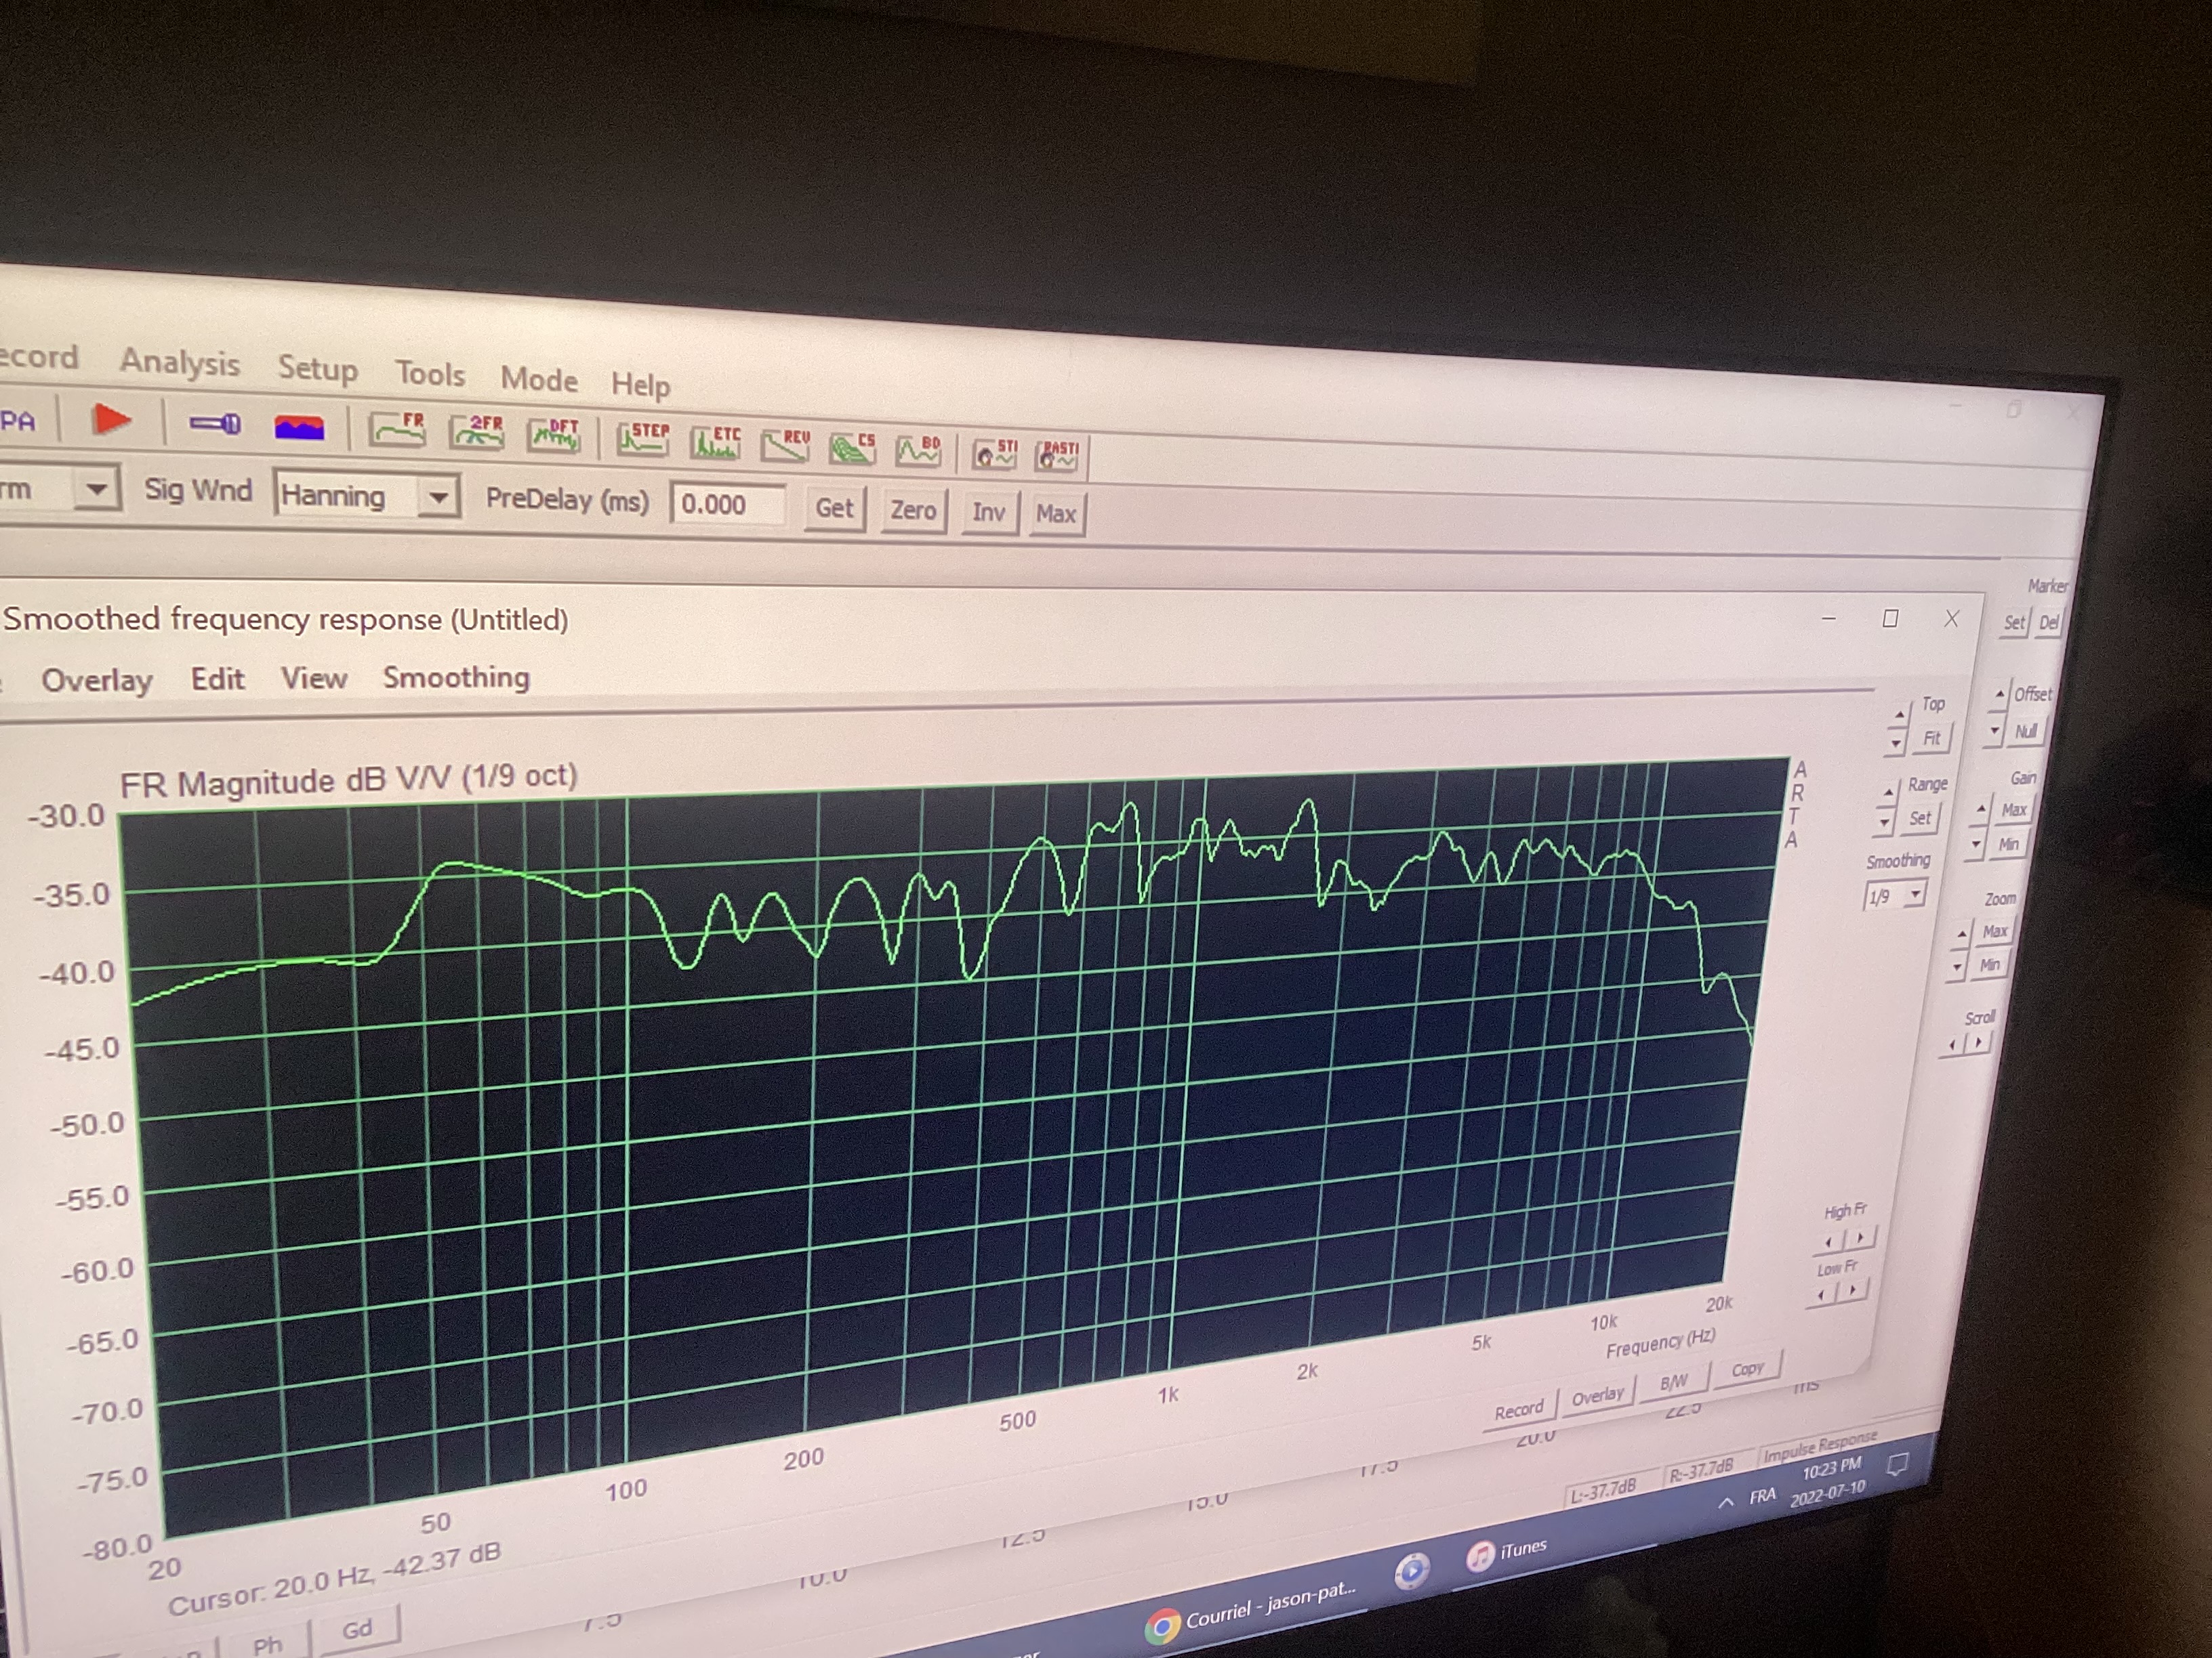Click the PreDelay Zero button

click(913, 511)
